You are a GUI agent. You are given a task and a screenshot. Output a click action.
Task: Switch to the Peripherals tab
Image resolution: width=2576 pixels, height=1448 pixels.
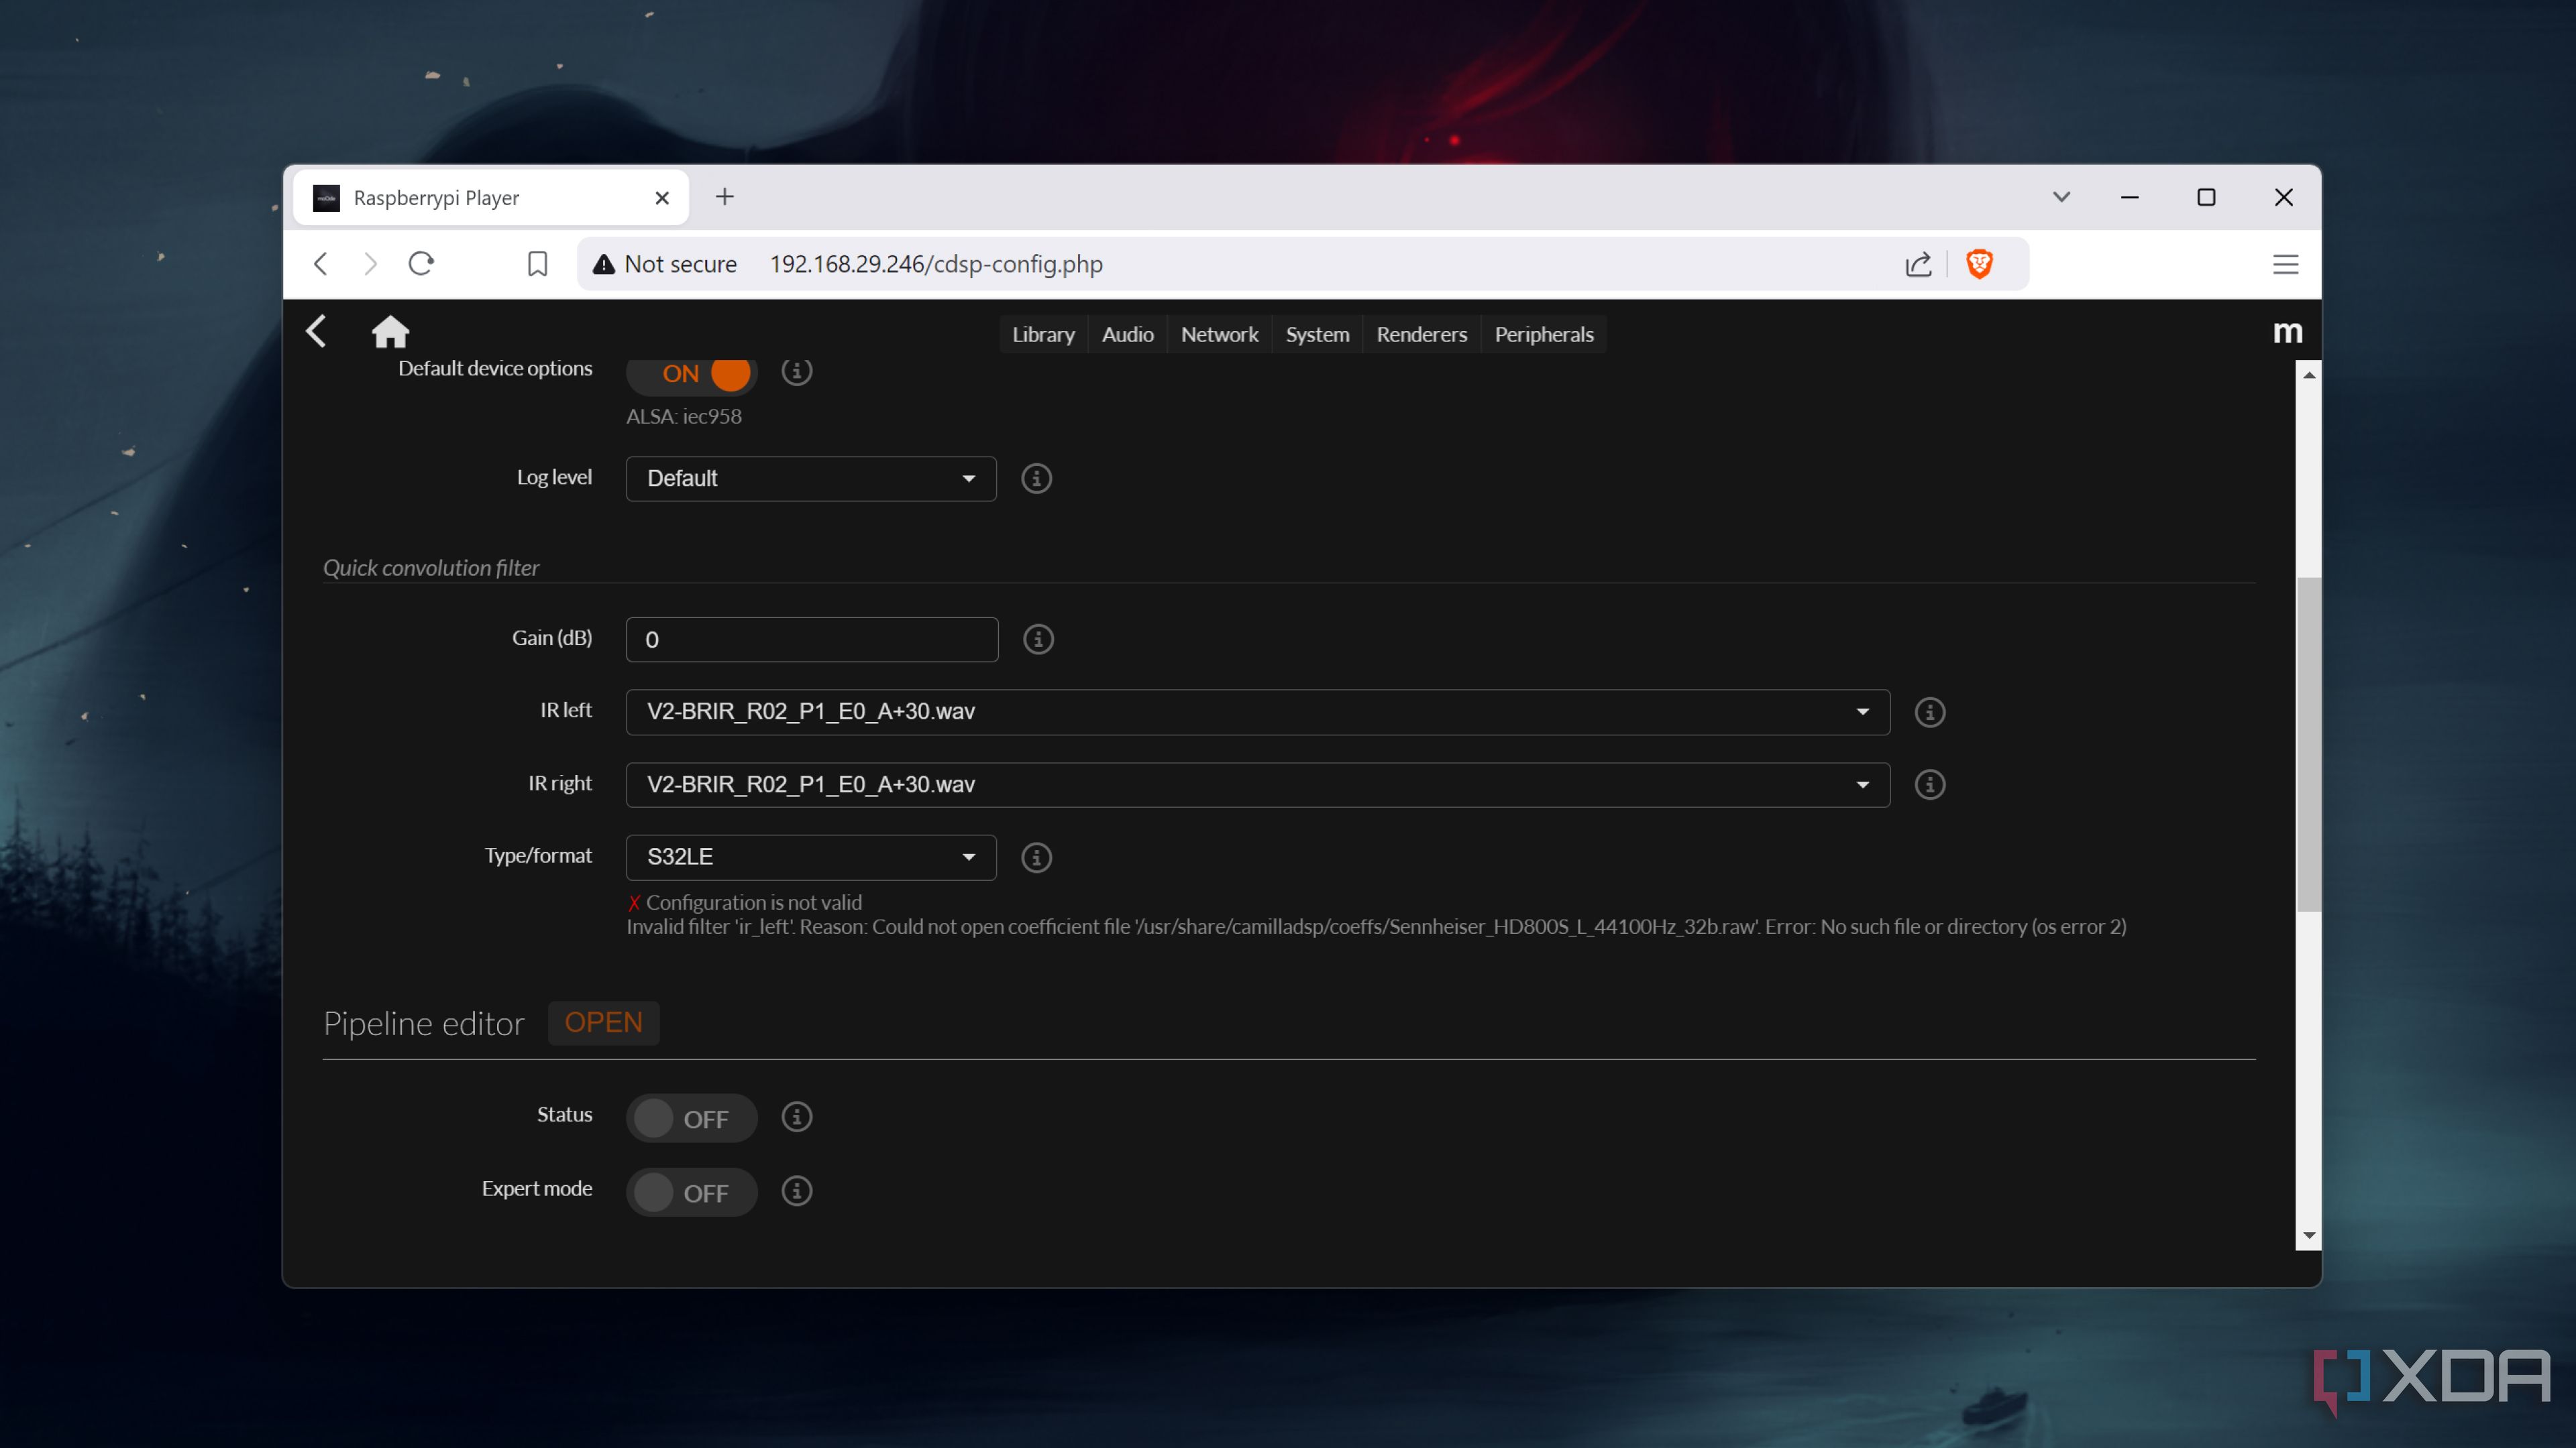(x=1544, y=335)
